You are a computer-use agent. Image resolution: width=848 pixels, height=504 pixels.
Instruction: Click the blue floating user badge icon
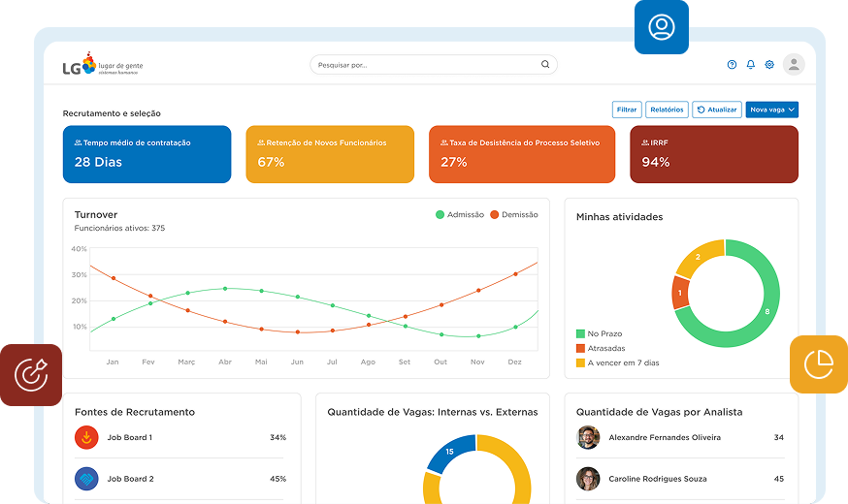click(x=662, y=27)
